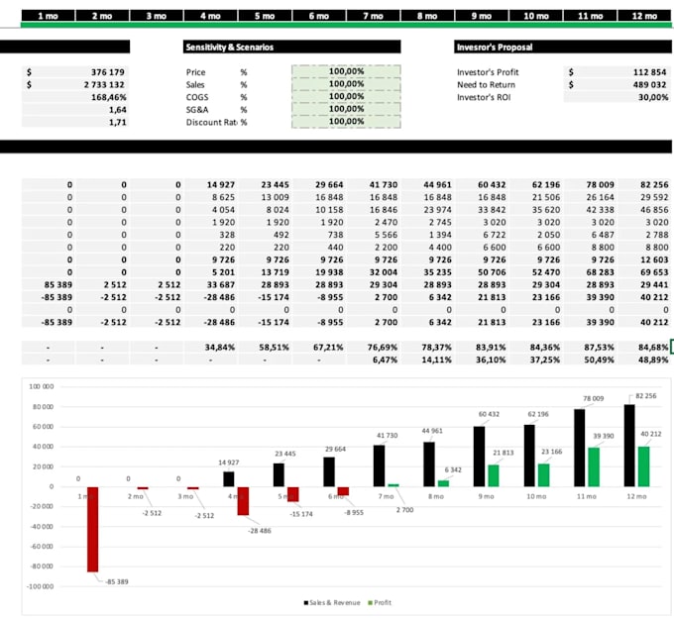
Task: Select the black 82 256 bar for 12 mo
Action: (x=629, y=446)
